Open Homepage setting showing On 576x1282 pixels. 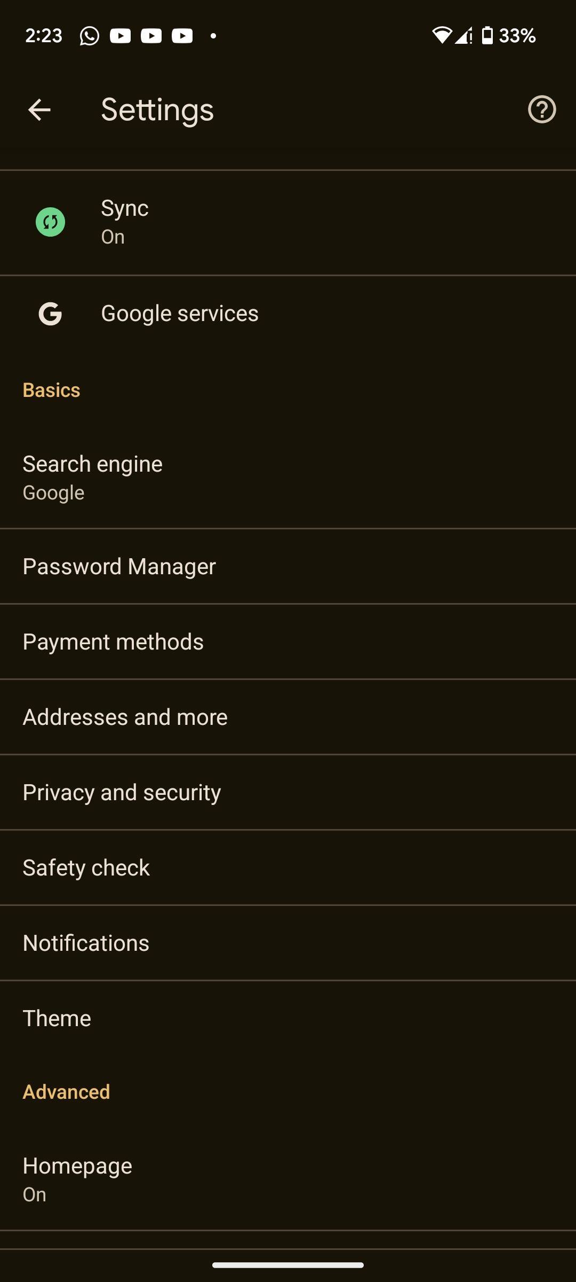pos(288,1179)
